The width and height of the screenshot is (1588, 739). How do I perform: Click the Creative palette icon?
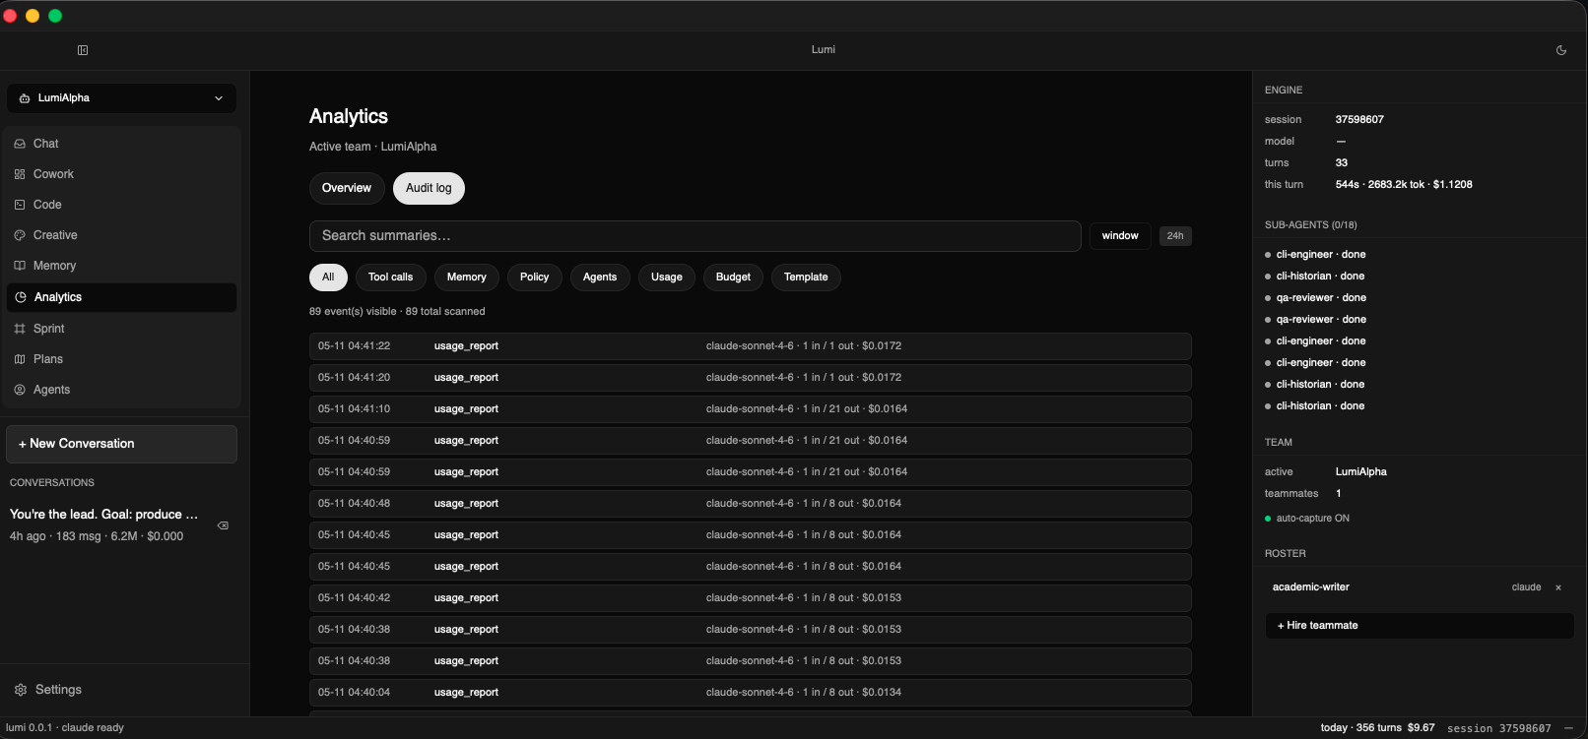coord(20,235)
